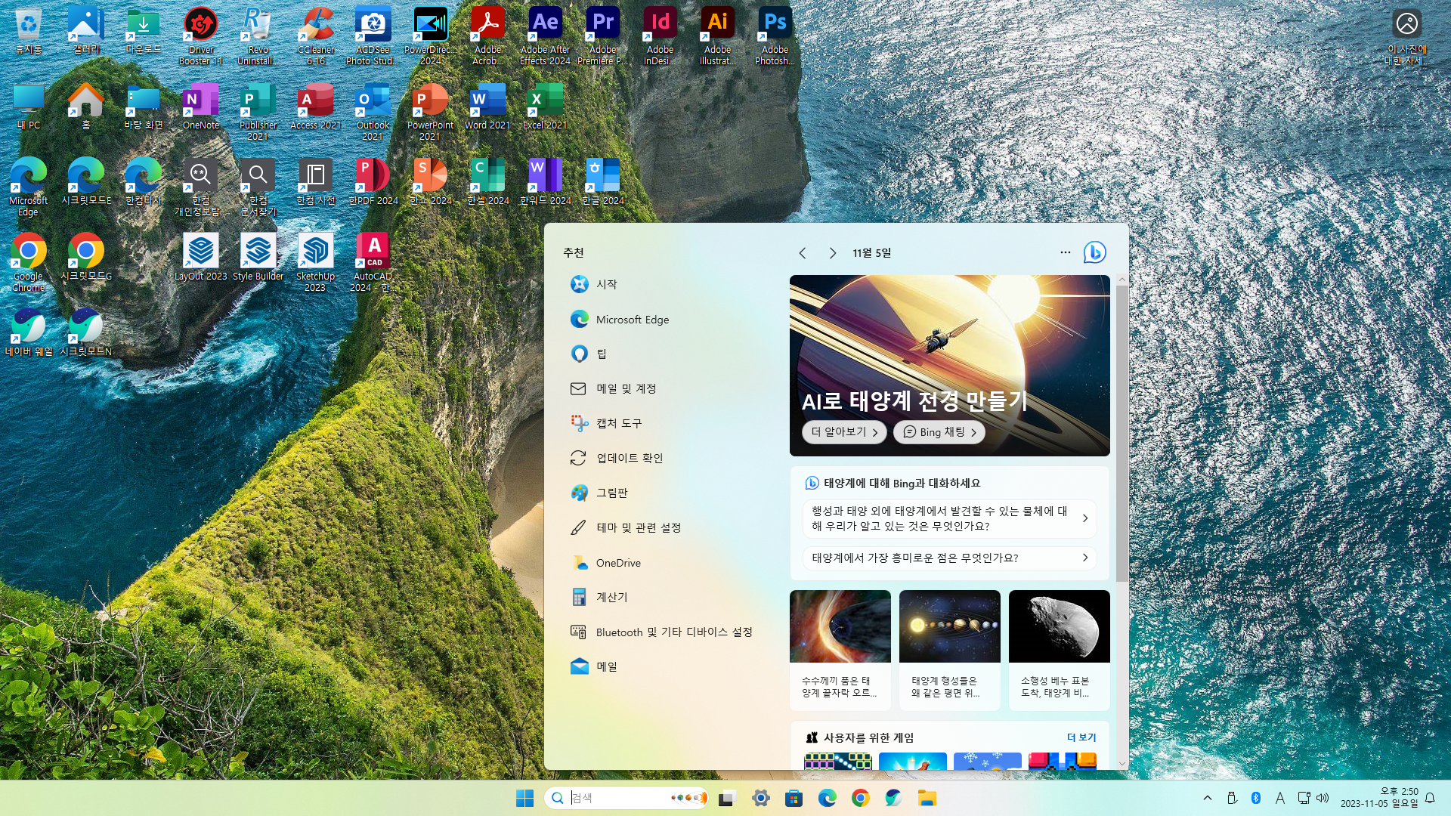
Task: Go to previous date in search highlights
Action: (x=803, y=253)
